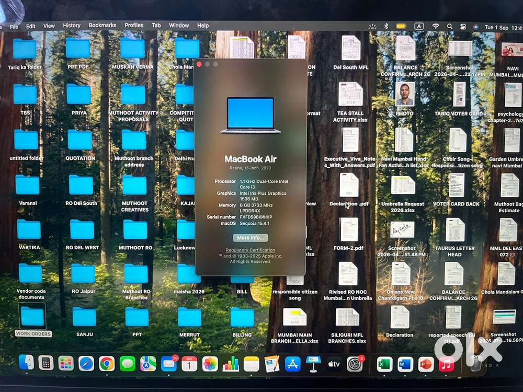Launch Microsoft Excel from the dock

click(384, 364)
